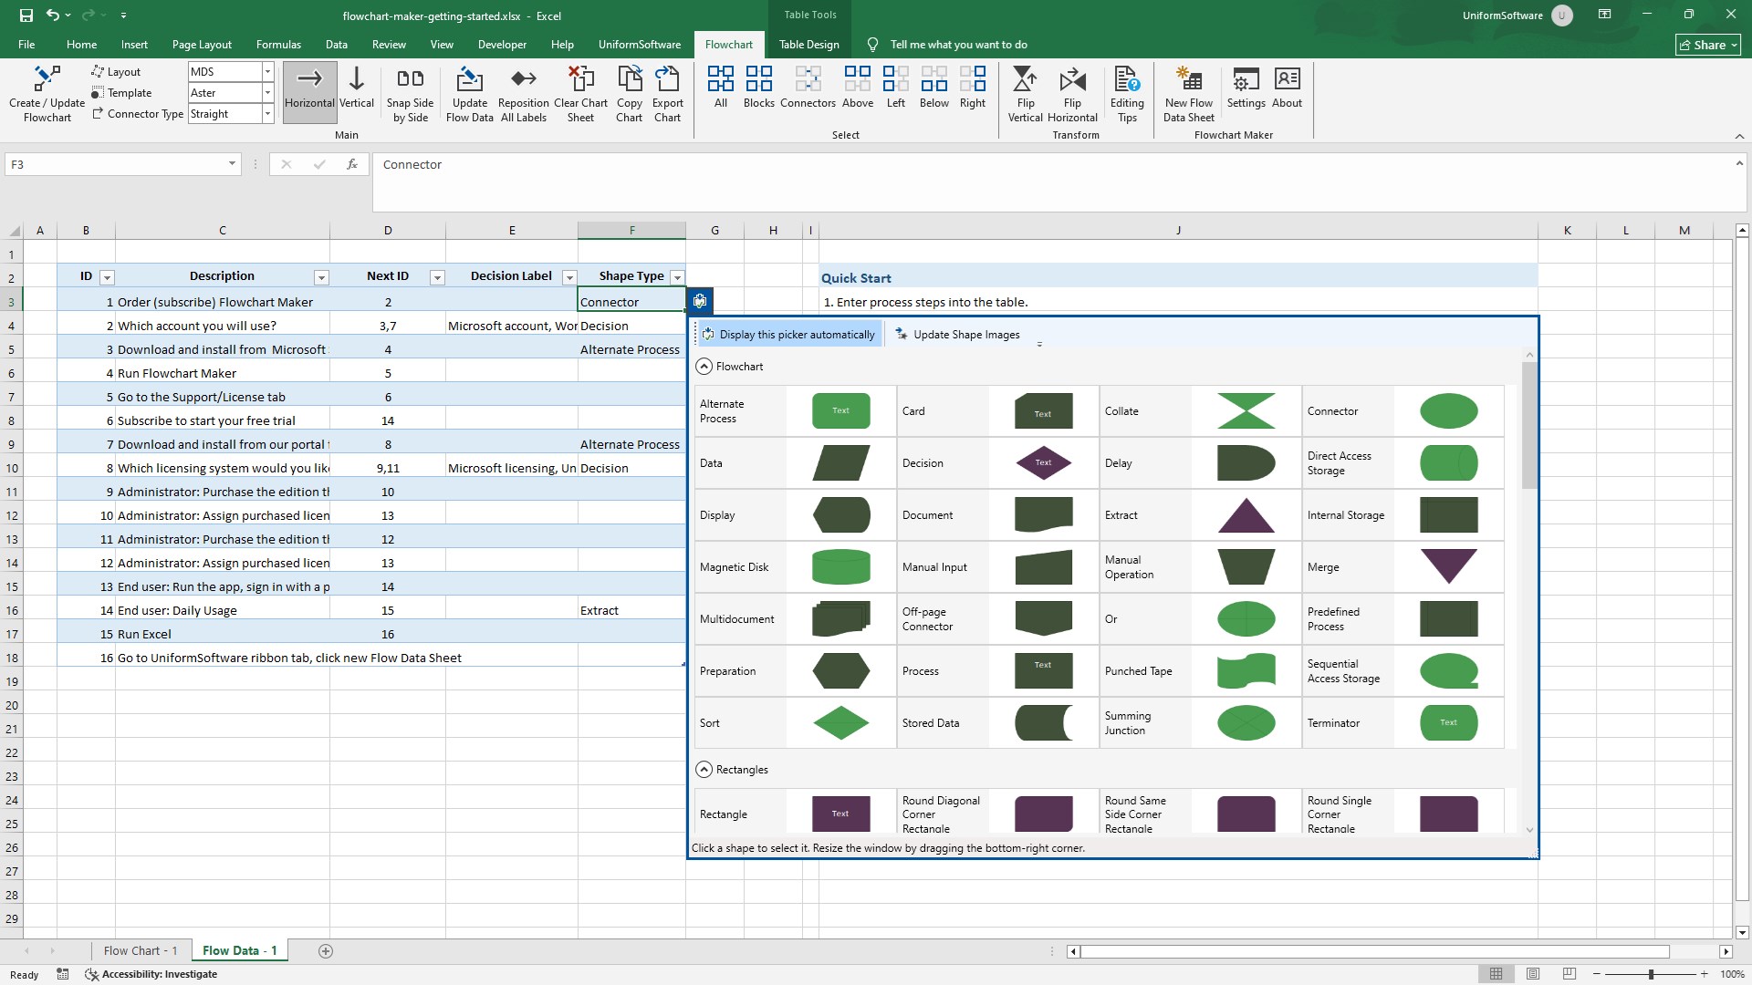Open the Table Design ribbon tab
This screenshot has width=1752, height=985.
click(x=808, y=45)
